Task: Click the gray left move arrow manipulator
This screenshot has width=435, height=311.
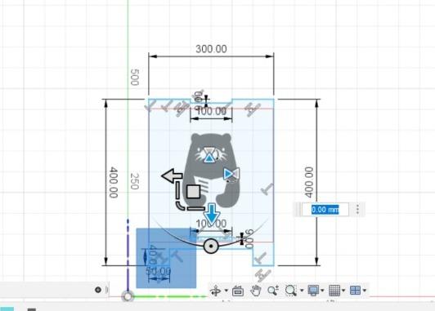Action: tap(172, 175)
